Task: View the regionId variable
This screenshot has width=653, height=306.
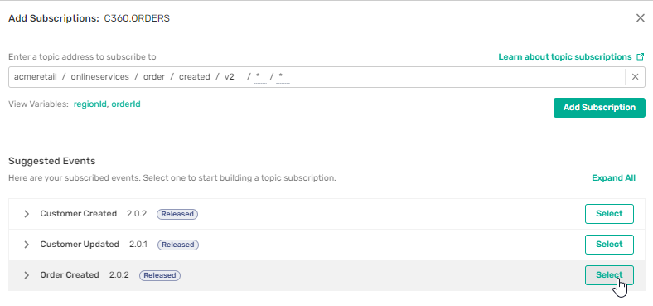Action: pyautogui.click(x=90, y=104)
